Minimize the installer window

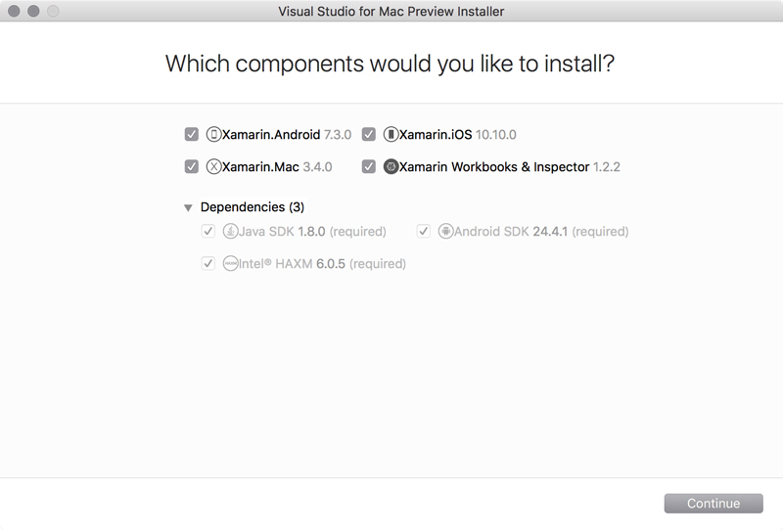click(33, 11)
